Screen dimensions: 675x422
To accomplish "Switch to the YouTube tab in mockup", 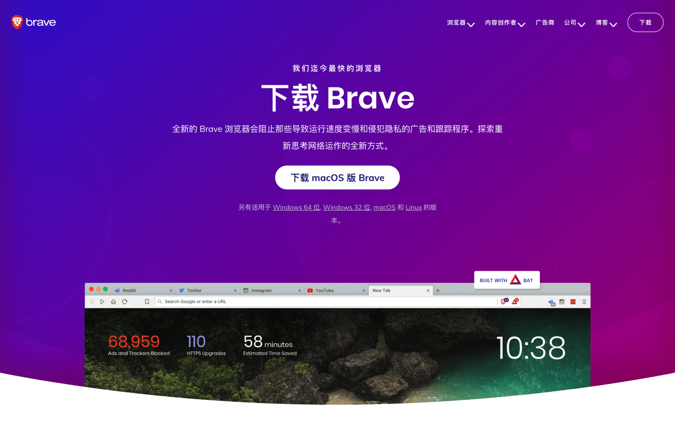I will 336,290.
